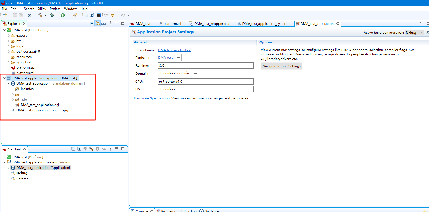429x212 pixels.
Task: Open the Assistant view menu (three dots)
Action: [110, 149]
